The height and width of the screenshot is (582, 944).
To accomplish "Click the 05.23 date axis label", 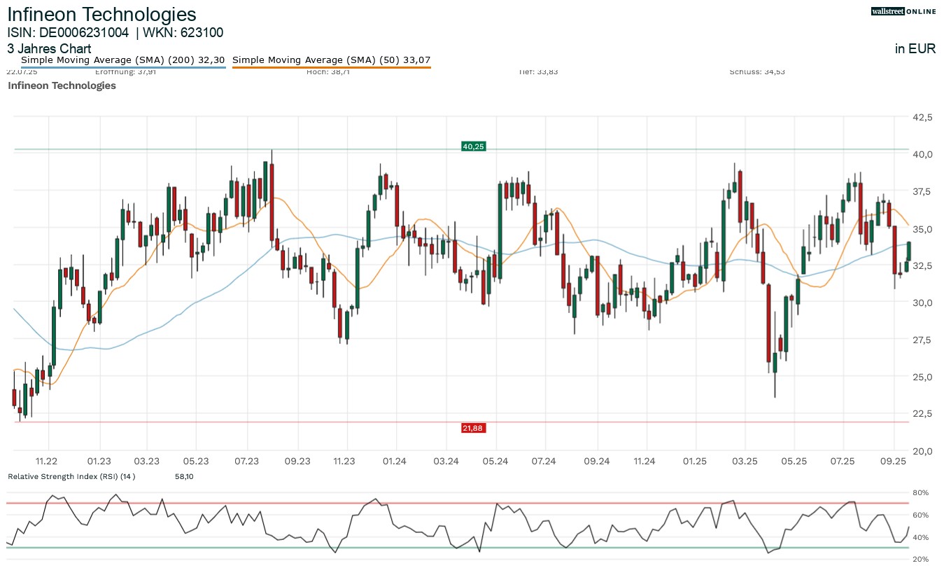I will click(197, 461).
